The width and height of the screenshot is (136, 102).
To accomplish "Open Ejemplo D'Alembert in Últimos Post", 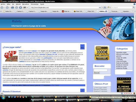I will click(x=100, y=89).
